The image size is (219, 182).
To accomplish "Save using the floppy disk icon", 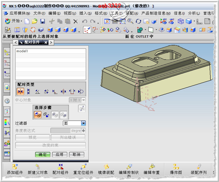I will click(43, 21).
